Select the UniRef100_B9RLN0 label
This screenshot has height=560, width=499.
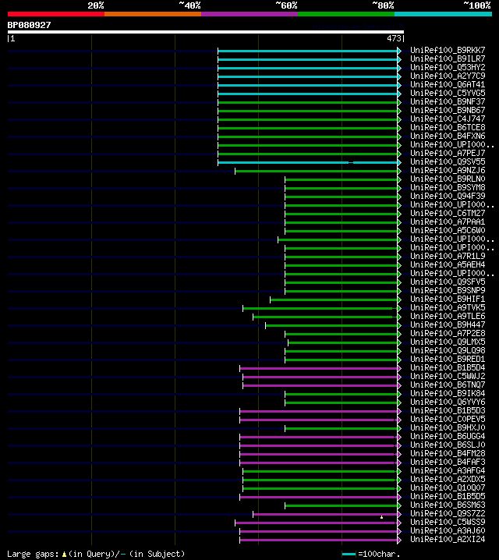point(448,179)
